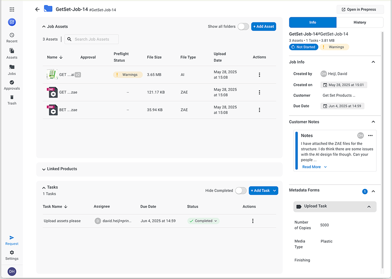Switch to the History tab
Image resolution: width=392 pixels, height=279 pixels.
(359, 22)
